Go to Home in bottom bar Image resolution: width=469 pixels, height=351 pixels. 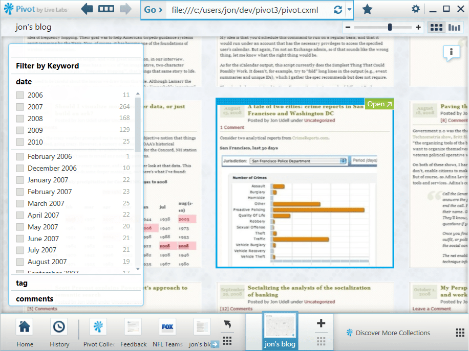coord(25,333)
